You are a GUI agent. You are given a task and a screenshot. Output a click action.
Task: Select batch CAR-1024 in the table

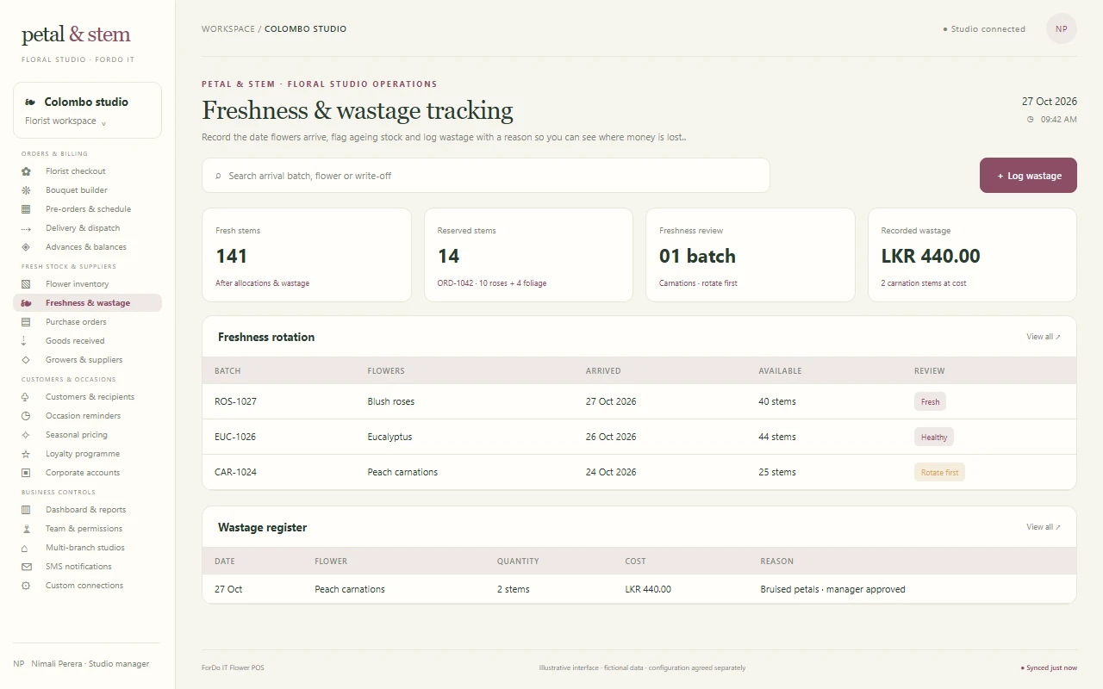coord(639,472)
